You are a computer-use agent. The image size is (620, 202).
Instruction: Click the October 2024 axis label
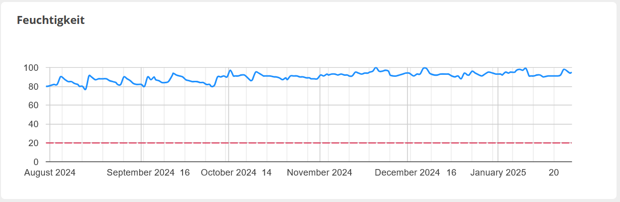228,173
